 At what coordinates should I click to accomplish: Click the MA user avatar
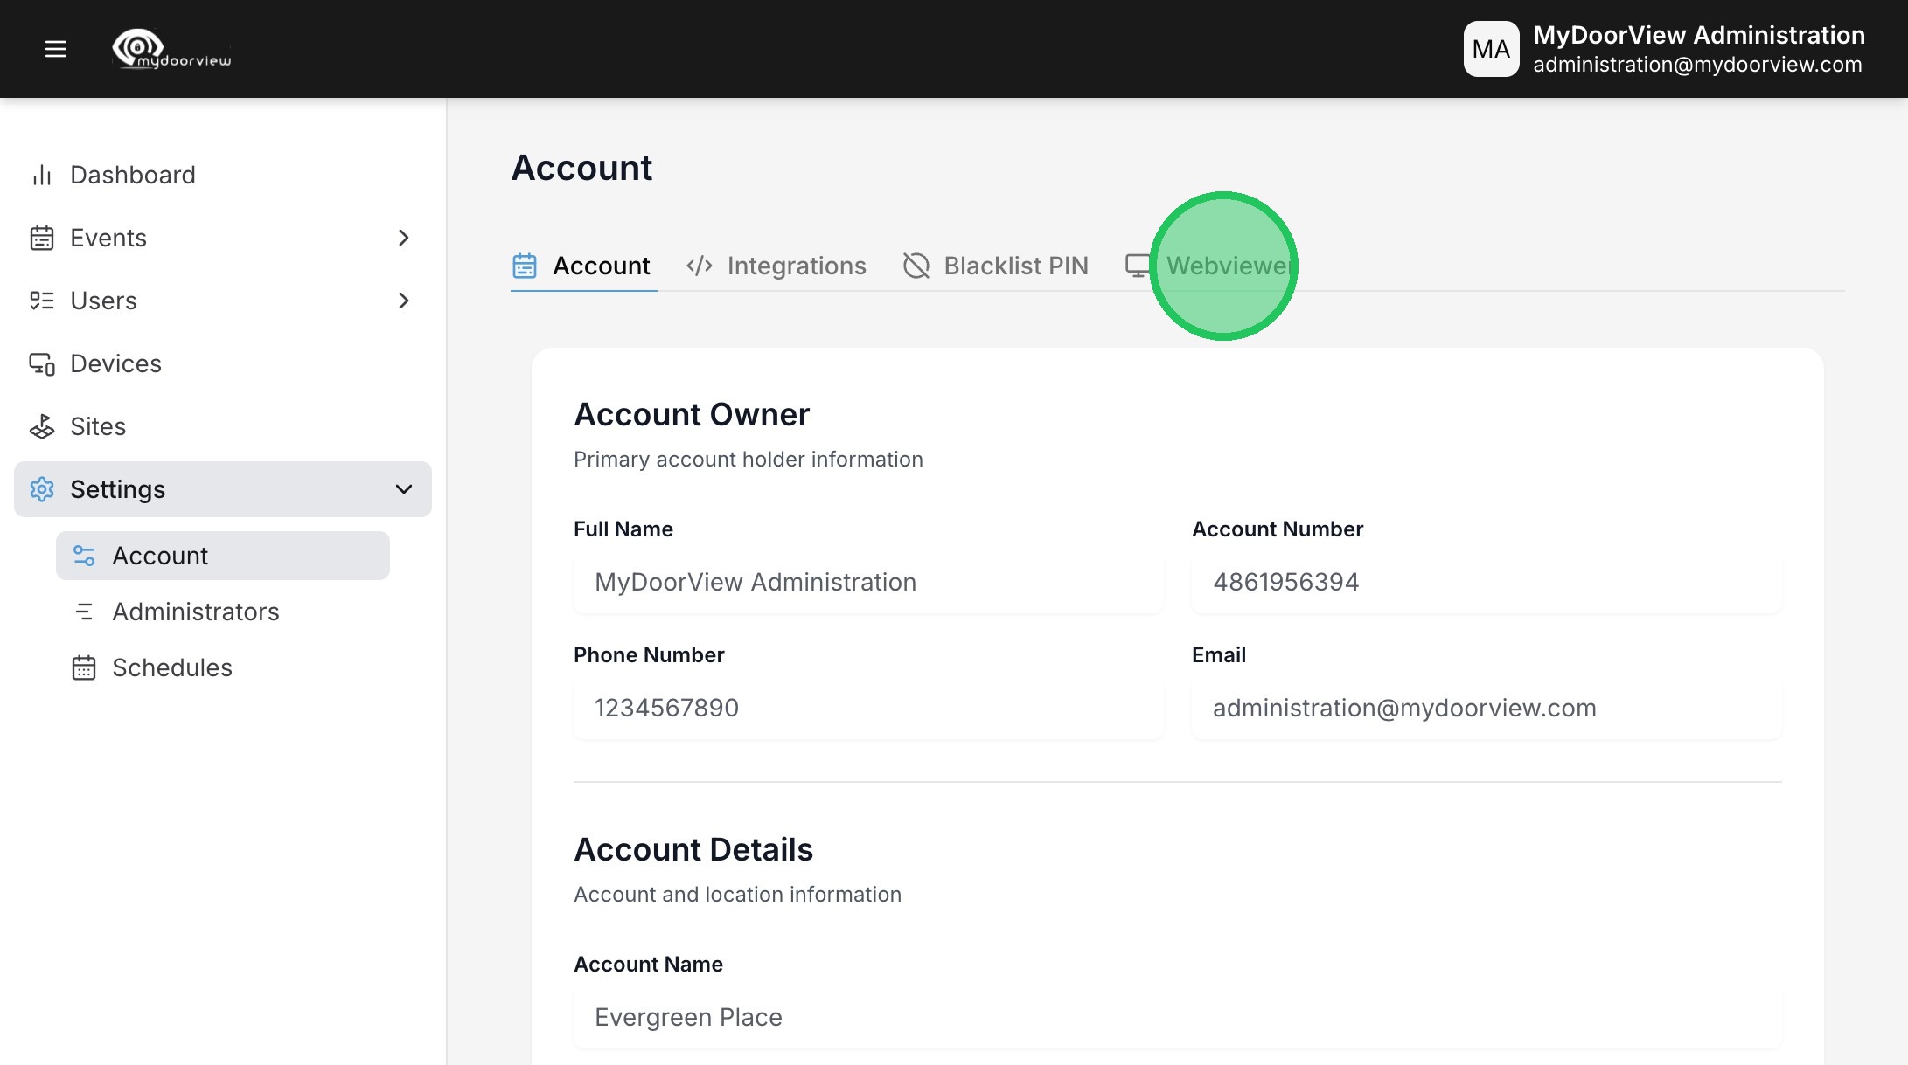[1491, 49]
